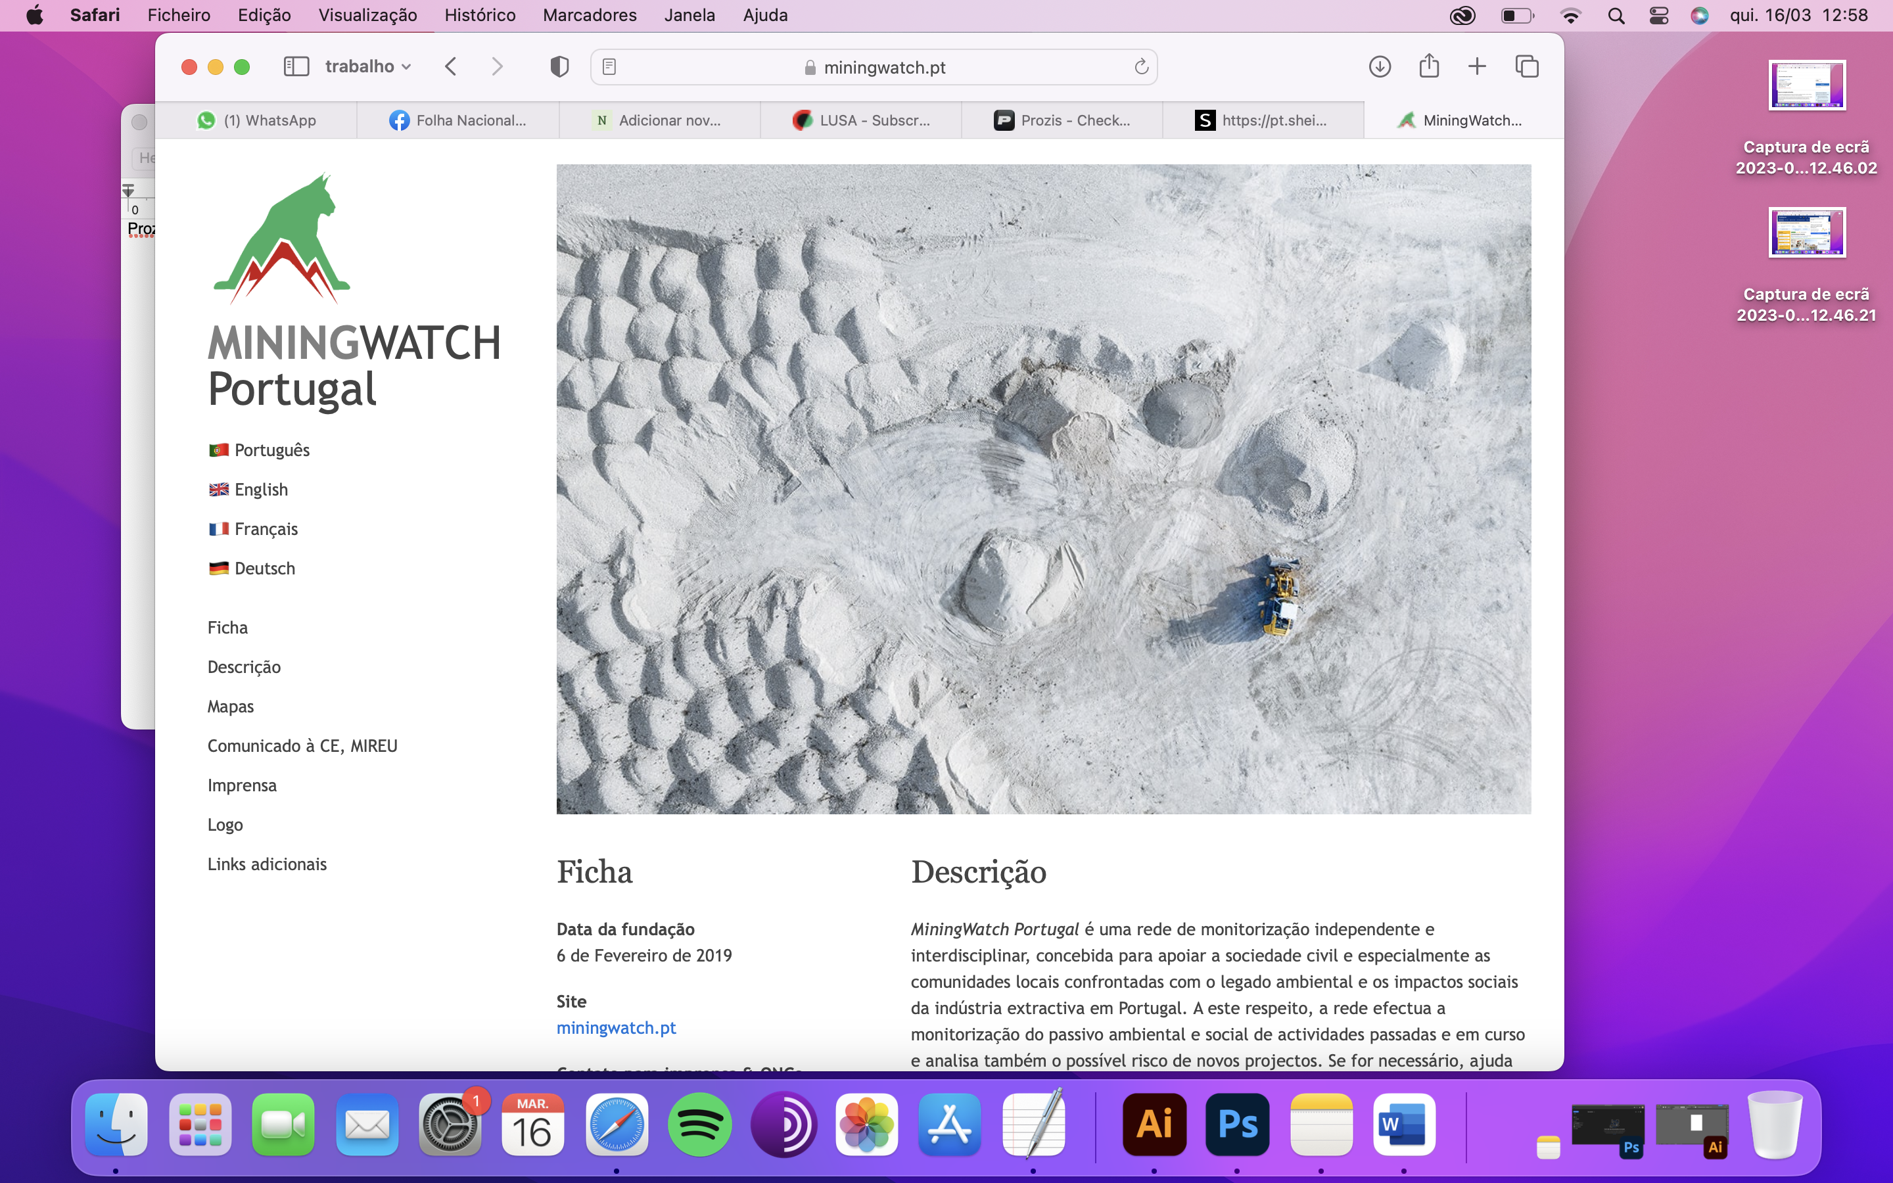The image size is (1893, 1183).
Task: Switch to the WhatsApp tab
Action: pos(256,120)
